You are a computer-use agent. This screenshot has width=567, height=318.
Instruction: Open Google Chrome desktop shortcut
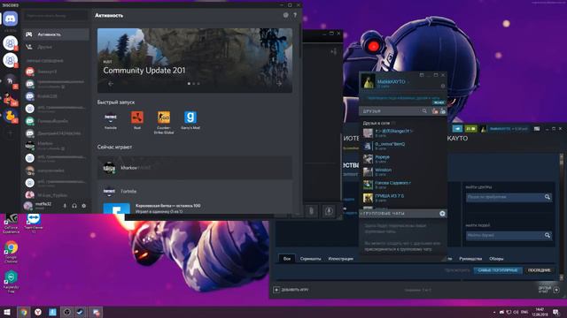(11, 252)
